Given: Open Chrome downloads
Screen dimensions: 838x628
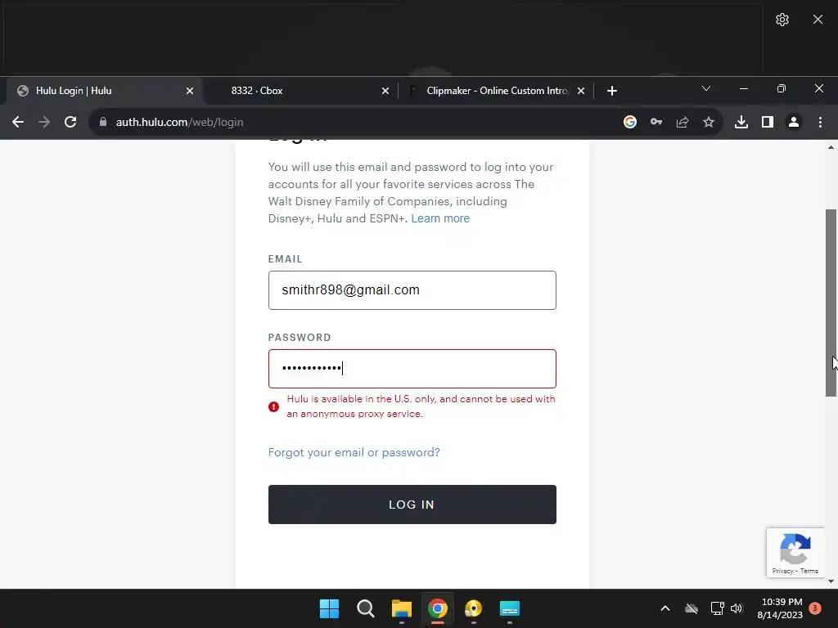Looking at the screenshot, I should point(741,123).
